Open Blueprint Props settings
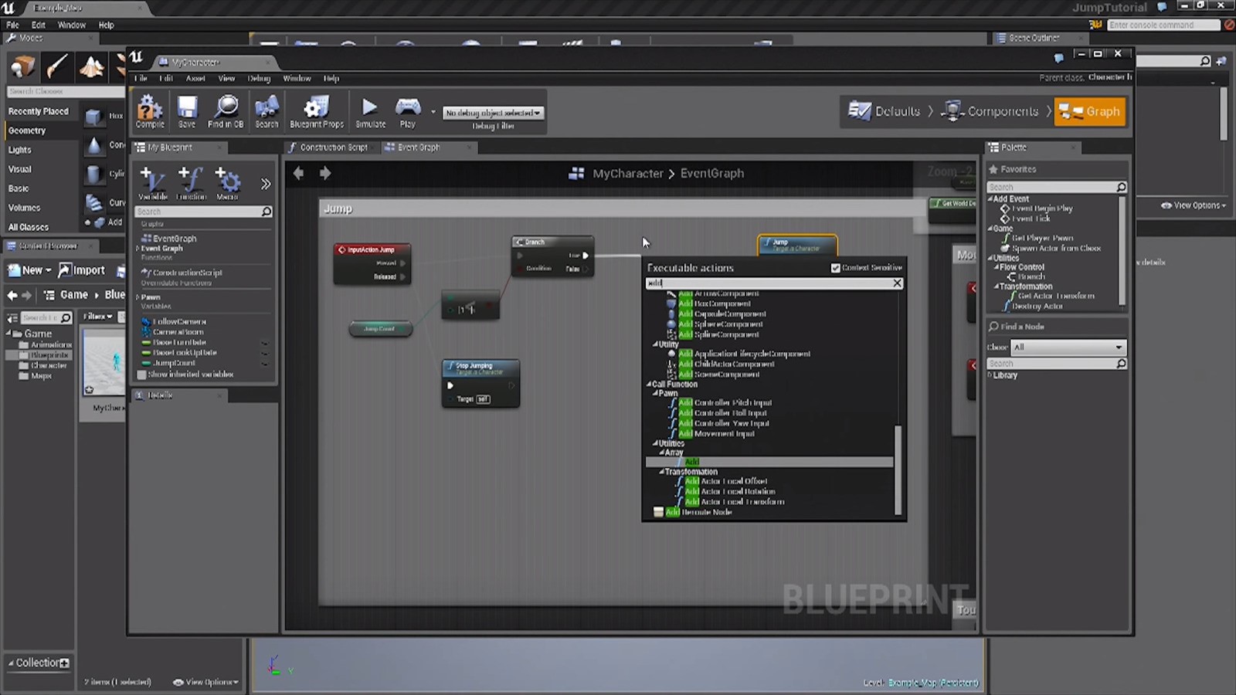The image size is (1236, 695). (x=316, y=111)
